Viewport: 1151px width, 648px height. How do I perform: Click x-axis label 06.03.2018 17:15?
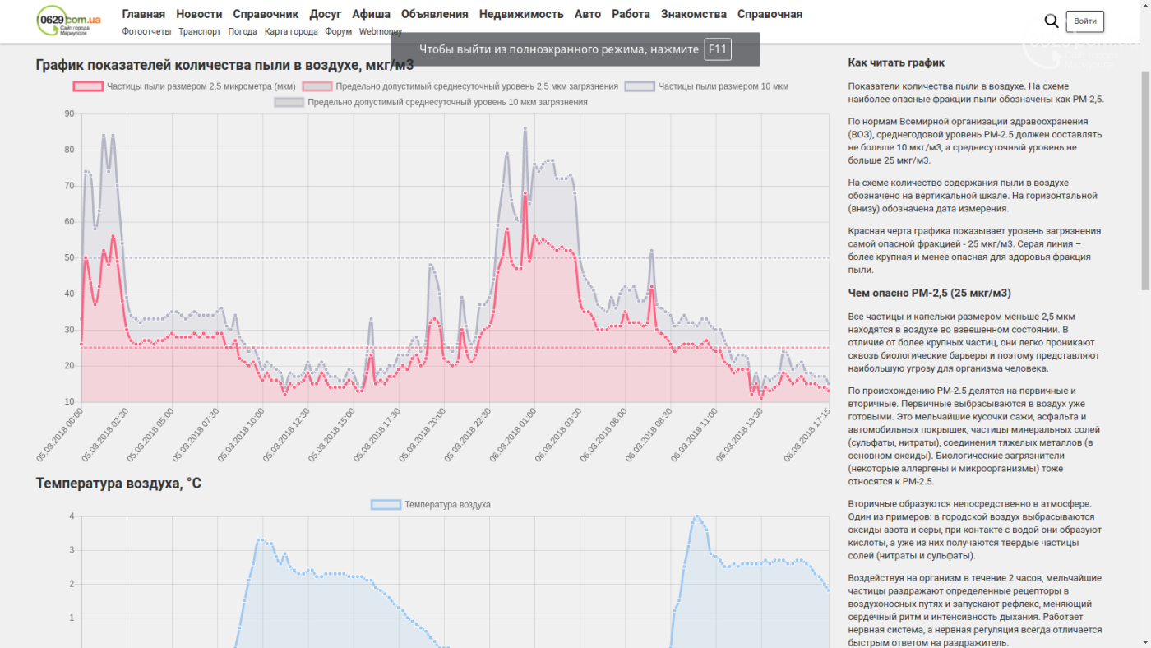807,434
